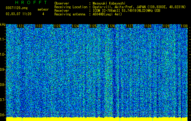191x121 pixels.
Task: Click the 1122 time marker
Action: coord(39,26)
